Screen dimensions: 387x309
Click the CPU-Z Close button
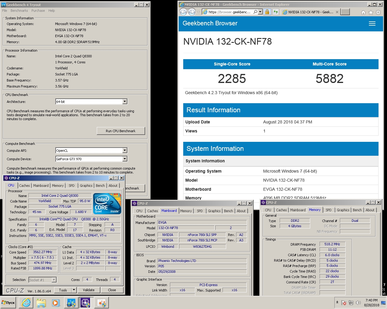click(112, 290)
